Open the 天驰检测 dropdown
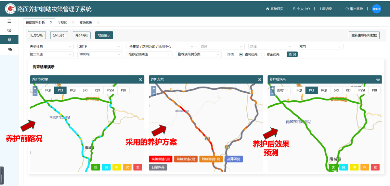 pos(51,47)
